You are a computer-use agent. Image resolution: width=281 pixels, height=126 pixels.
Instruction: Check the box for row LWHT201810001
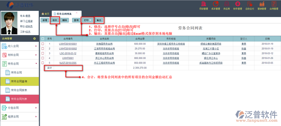tap(43, 44)
